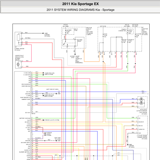160x160 pixels.
Task: Click the 'DIA' terminal on the cluster ionizer
Action: [139, 118]
